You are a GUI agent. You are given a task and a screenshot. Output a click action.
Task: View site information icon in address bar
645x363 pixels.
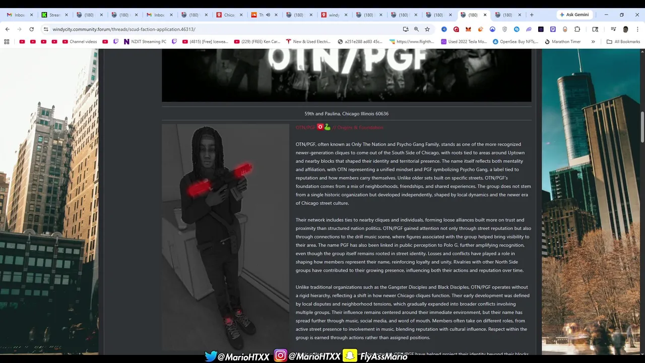click(x=46, y=29)
